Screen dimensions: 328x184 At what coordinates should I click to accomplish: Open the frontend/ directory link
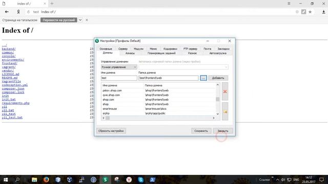point(9,63)
